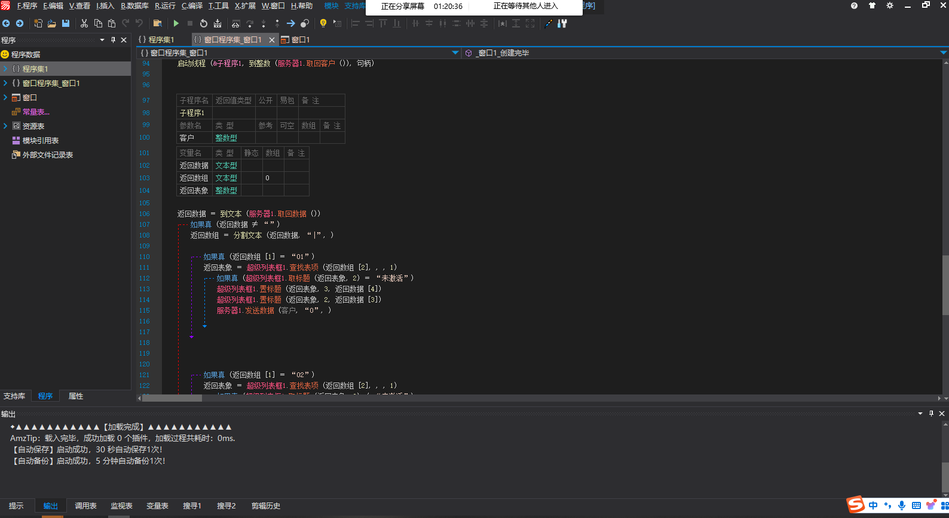949x518 pixels.
Task: Close the 窗口程序集_窗口1 tab
Action: point(272,40)
